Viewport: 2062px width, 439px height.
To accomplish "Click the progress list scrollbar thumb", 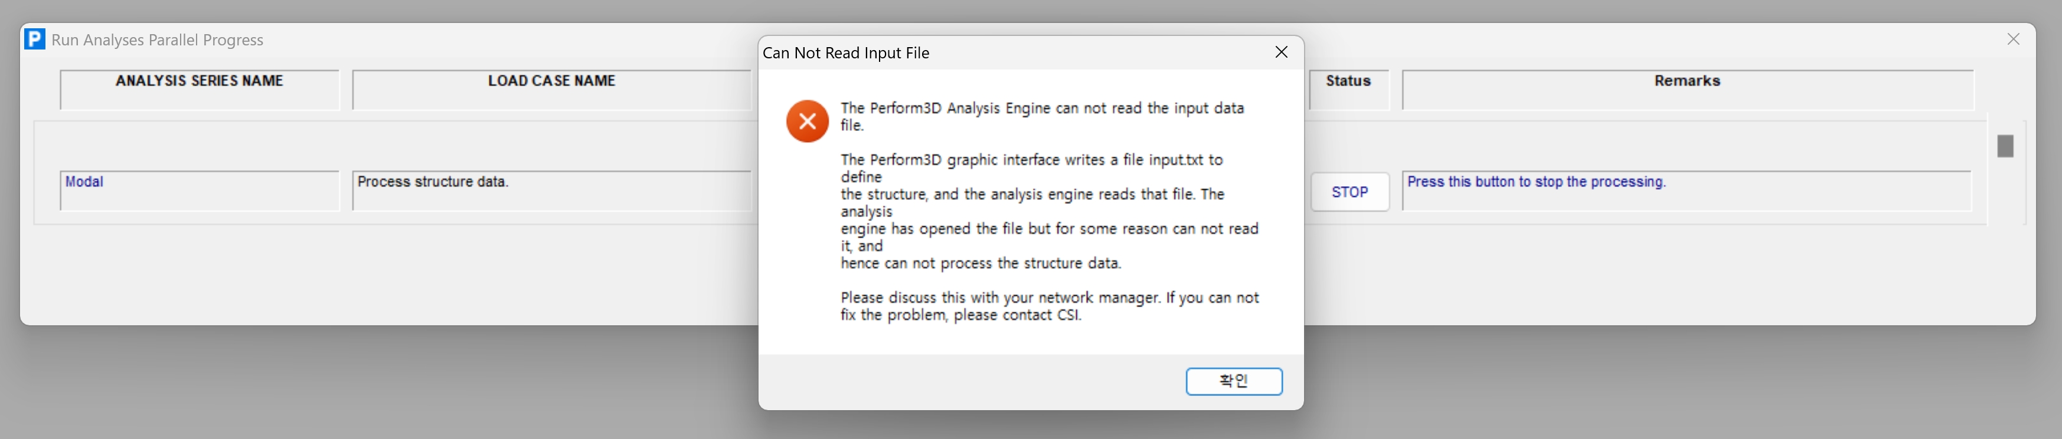I will coord(2005,146).
